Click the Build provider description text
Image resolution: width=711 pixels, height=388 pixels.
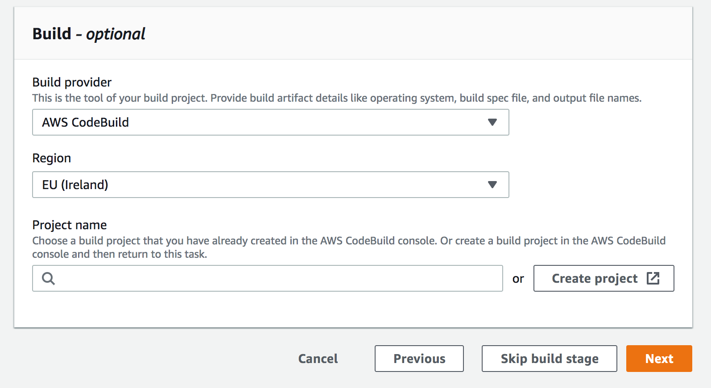click(x=337, y=98)
